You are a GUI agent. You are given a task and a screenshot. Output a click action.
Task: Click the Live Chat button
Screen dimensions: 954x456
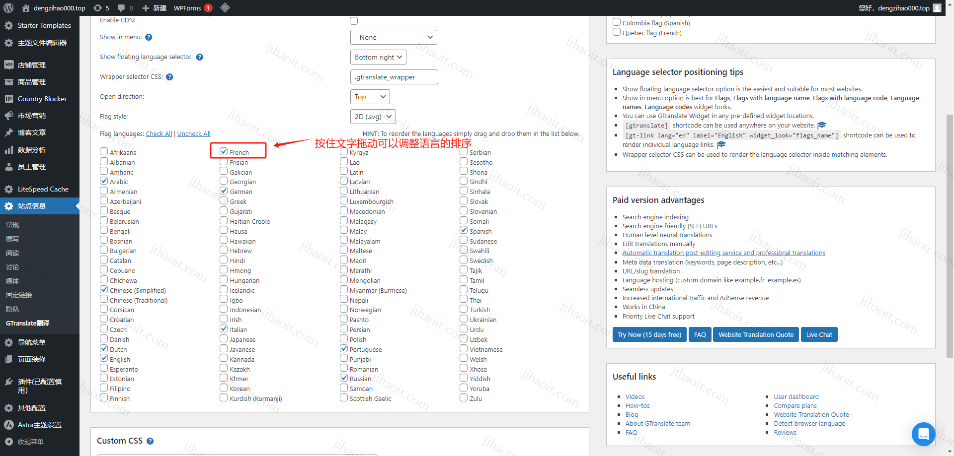click(819, 335)
